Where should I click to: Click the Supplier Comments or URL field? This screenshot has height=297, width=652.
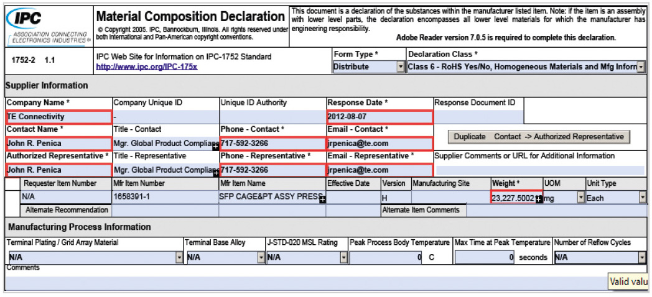point(540,170)
